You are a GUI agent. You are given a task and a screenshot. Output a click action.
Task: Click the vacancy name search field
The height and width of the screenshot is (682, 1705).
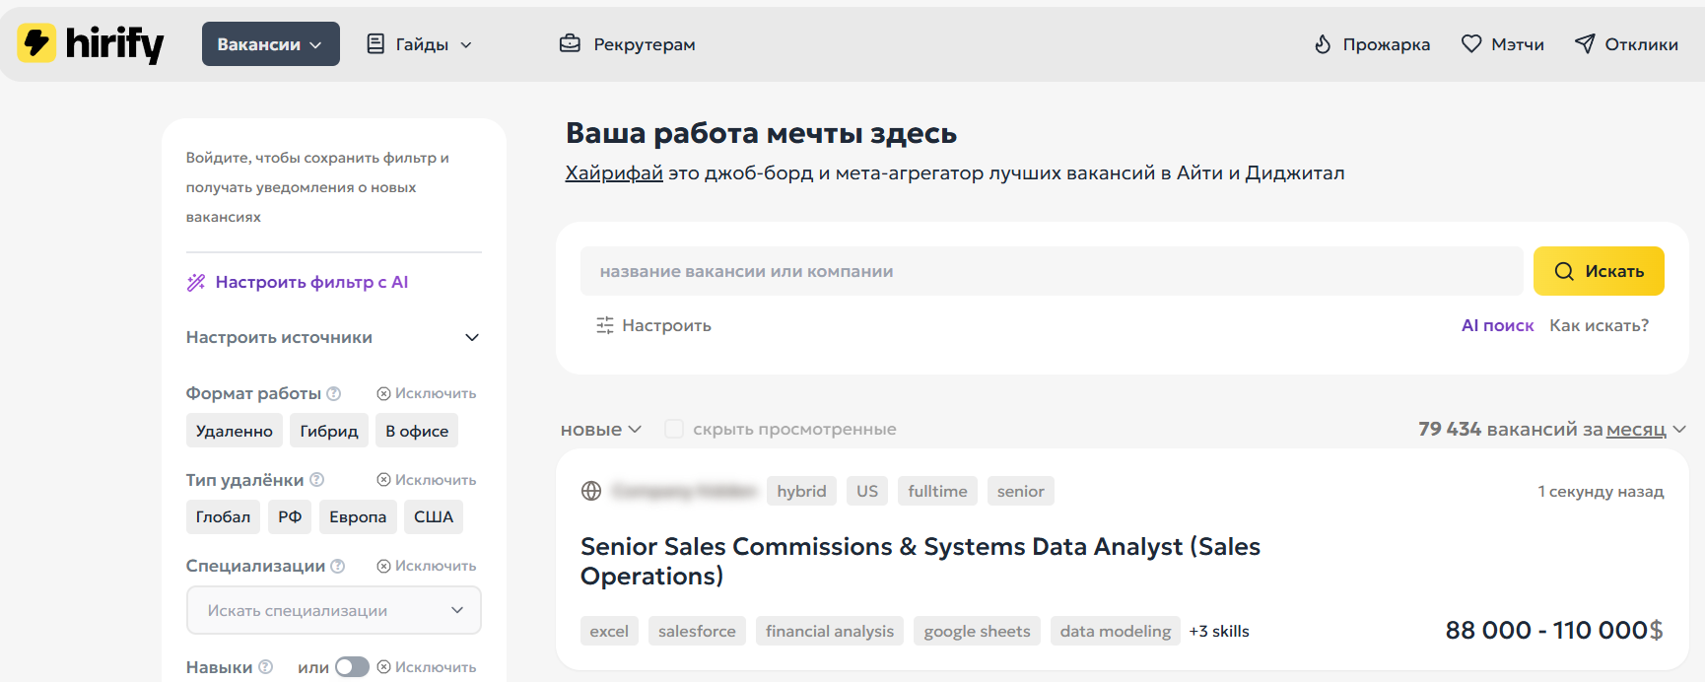1051,271
